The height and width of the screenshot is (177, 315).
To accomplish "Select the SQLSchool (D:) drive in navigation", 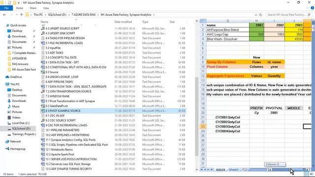I will (x=21, y=128).
